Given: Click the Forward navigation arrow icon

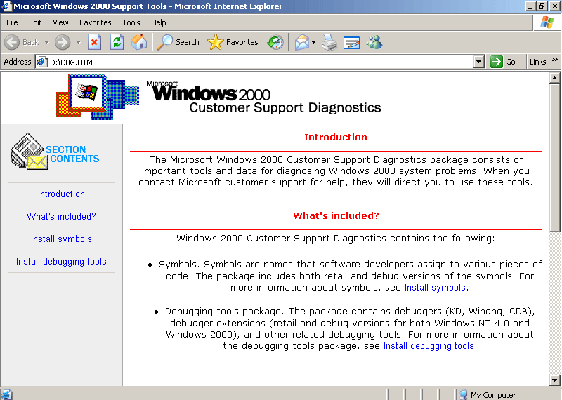Looking at the screenshot, I should pos(63,42).
